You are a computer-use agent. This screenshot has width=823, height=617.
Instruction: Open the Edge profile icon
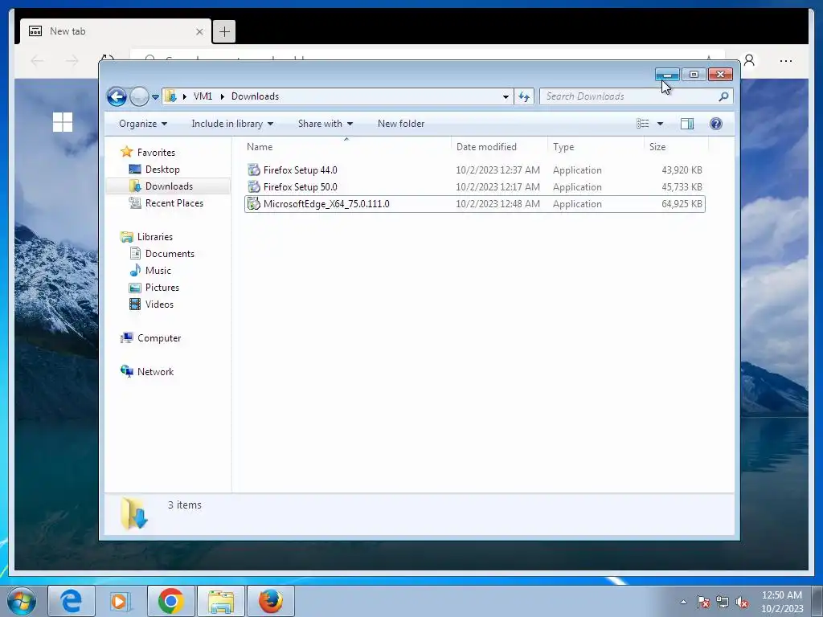(x=750, y=61)
